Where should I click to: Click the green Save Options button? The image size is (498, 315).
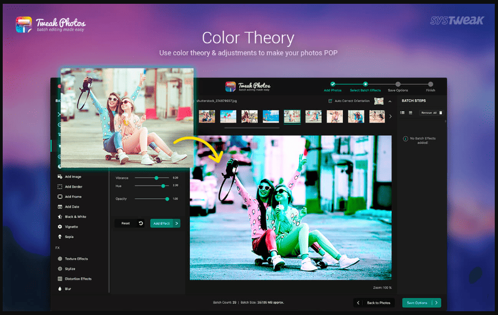421,303
